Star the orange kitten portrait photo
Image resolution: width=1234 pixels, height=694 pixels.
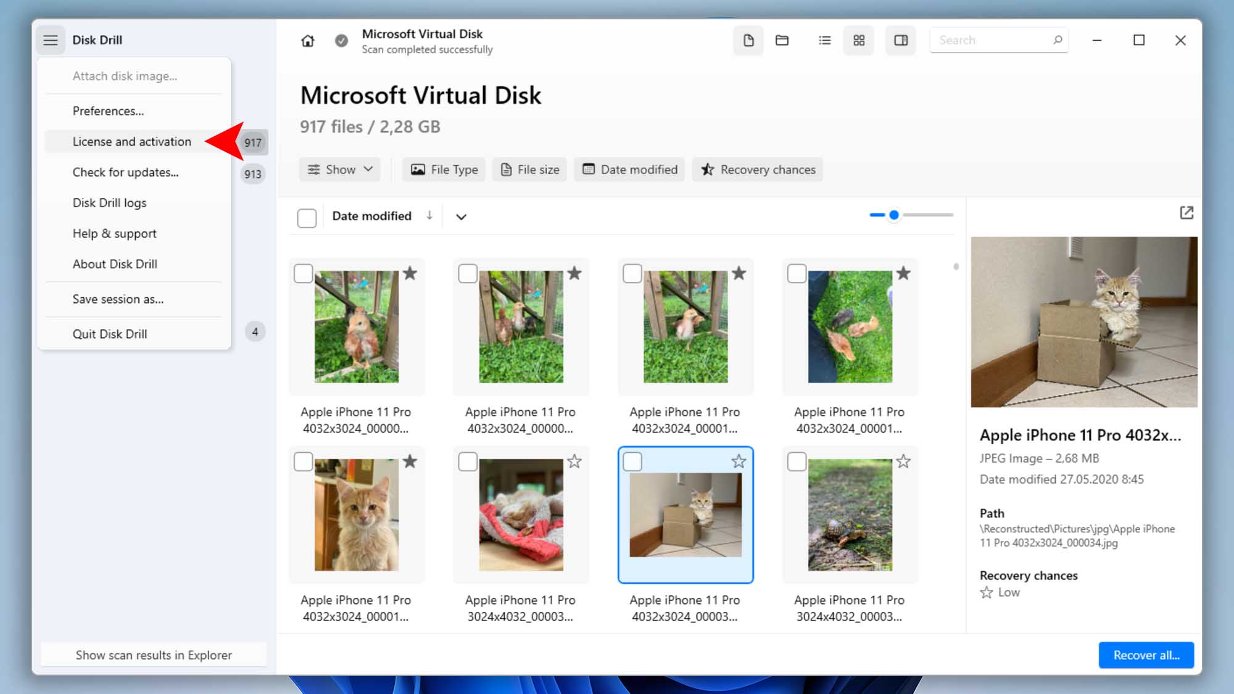[x=410, y=461]
